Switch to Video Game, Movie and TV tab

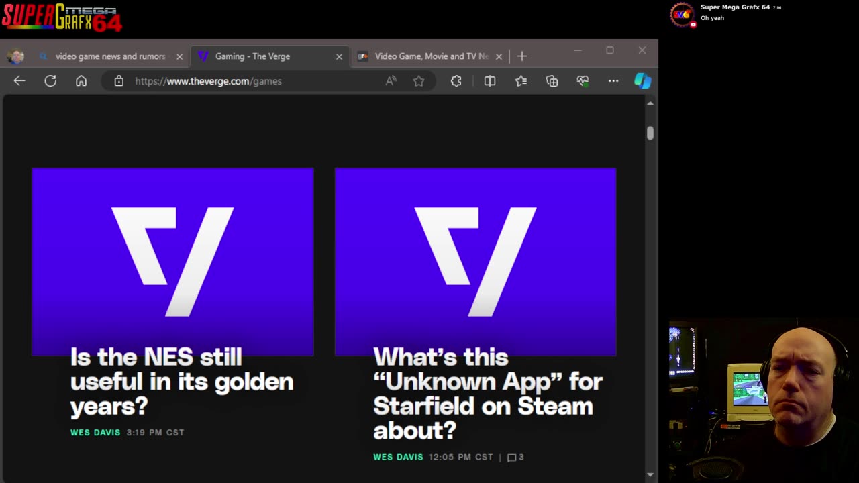pyautogui.click(x=432, y=56)
